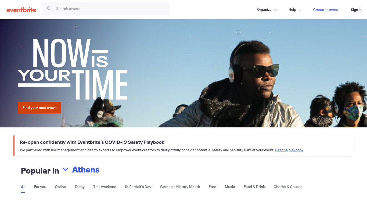The width and height of the screenshot is (367, 206).
Task: Click the Search events field
Action: [106, 9]
